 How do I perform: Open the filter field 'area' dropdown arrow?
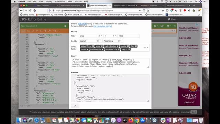[x=102, y=36]
